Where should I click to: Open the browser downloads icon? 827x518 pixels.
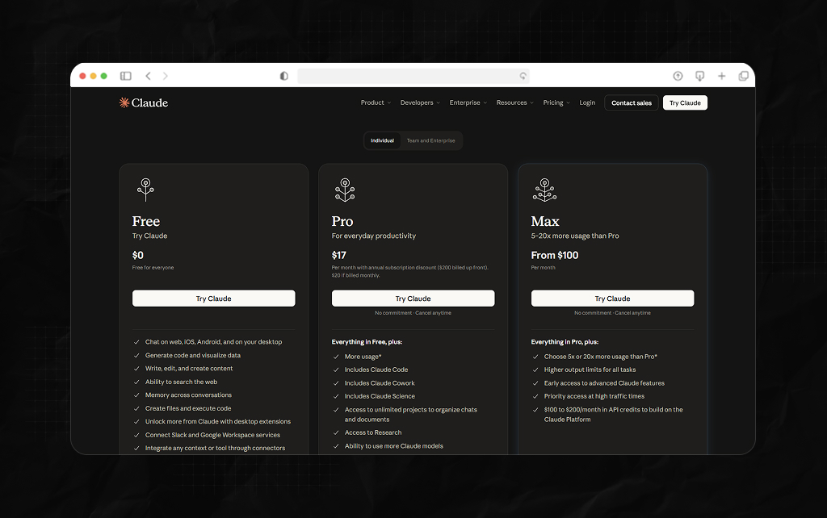700,76
